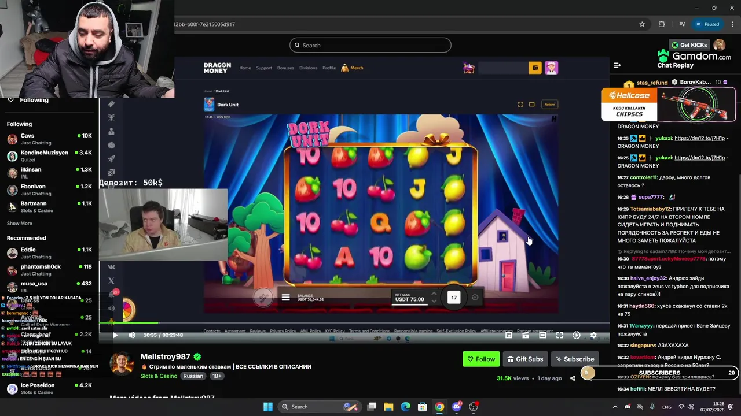Screen dimensions: 741x416
Task: Open Microsoft Edge from taskbar
Action: click(x=406, y=407)
